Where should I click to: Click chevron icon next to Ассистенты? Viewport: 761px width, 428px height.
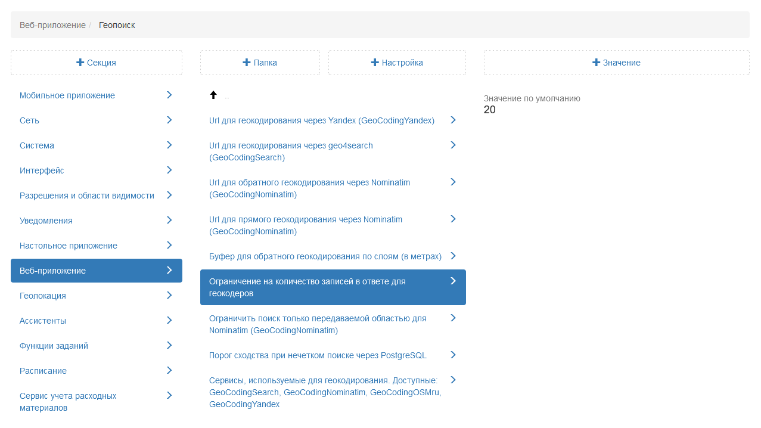tap(169, 320)
